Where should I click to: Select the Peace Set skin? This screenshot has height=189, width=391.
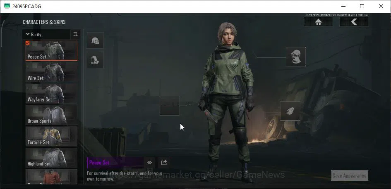51,51
